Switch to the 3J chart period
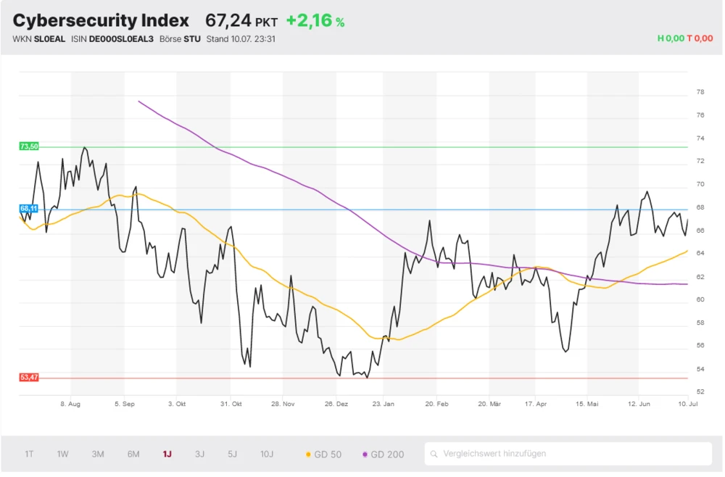Screen dimensions: 725x477 (x=199, y=455)
